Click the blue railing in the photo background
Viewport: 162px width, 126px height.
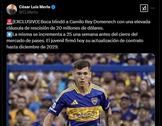(x=81, y=68)
